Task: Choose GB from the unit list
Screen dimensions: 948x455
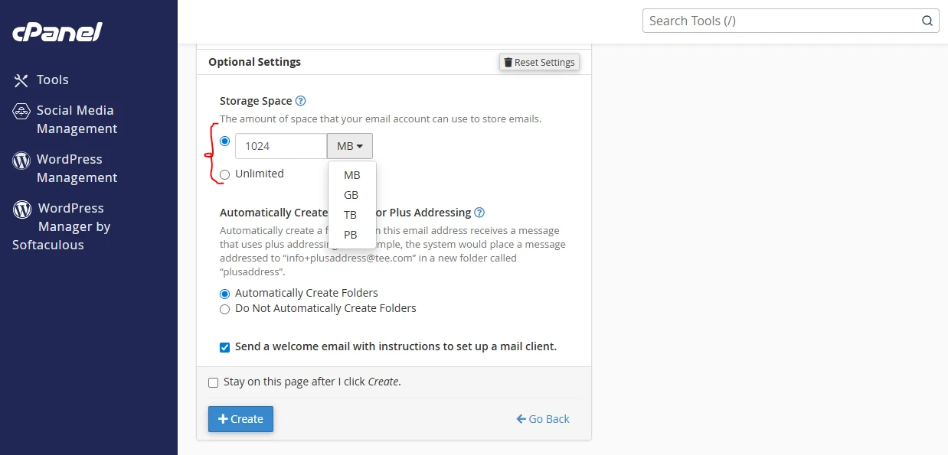Action: (351, 195)
